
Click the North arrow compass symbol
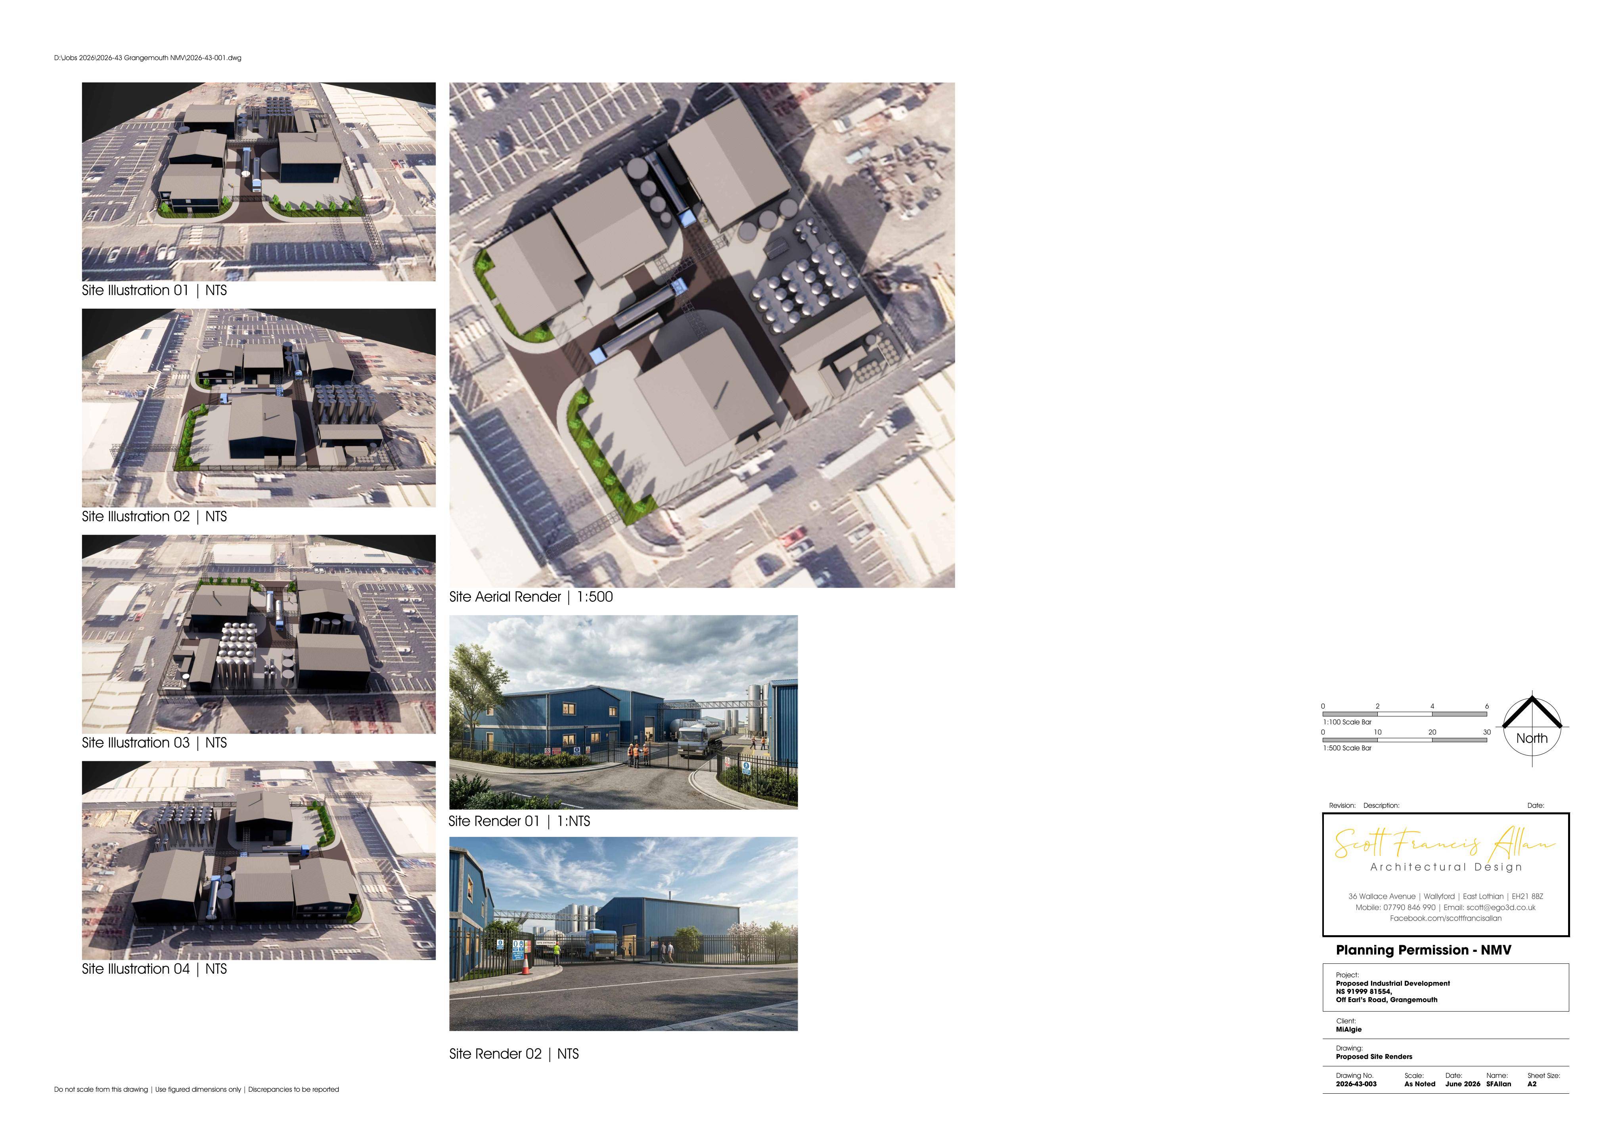coord(1532,729)
